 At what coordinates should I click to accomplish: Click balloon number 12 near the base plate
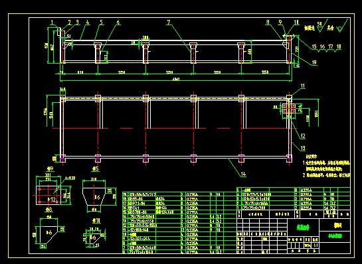click(303, 136)
